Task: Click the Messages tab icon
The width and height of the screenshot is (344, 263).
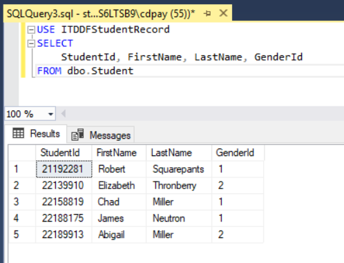Action: (x=77, y=135)
